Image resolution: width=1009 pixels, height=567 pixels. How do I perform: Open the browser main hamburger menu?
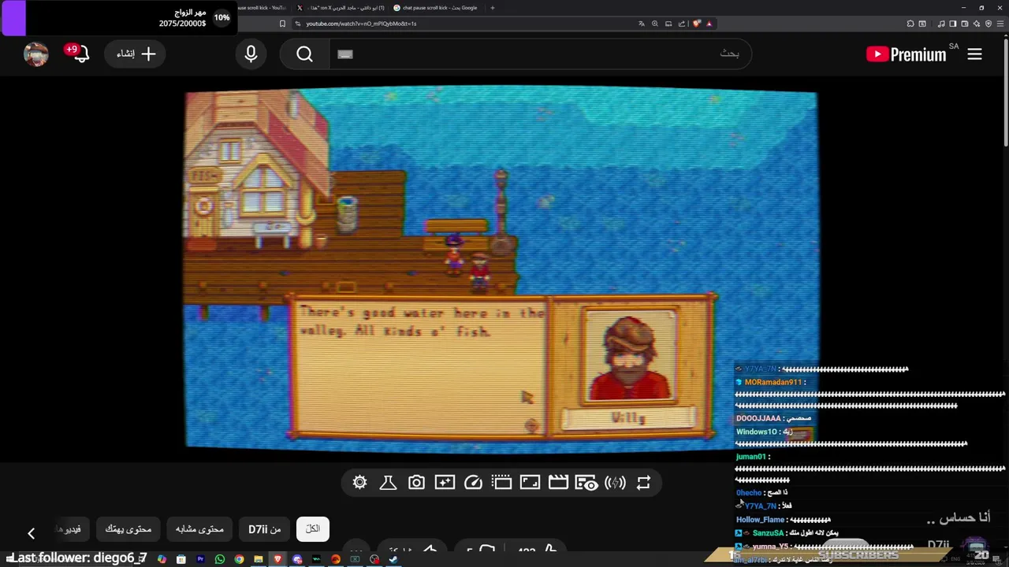pos(1000,24)
